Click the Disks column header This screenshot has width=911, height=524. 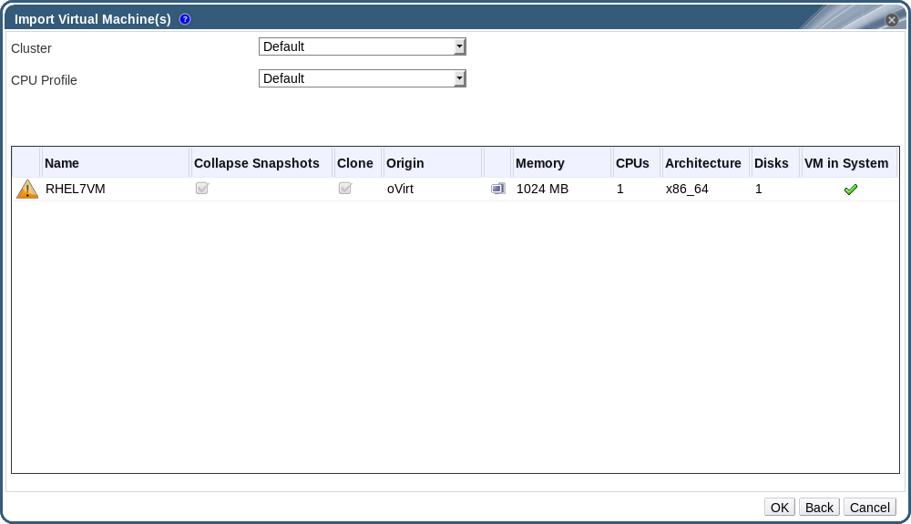772,163
